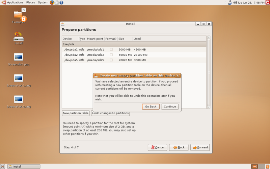Select the /dev/sda5 partition row
Viewport: 270px width, 169px height.
pyautogui.click(x=134, y=60)
